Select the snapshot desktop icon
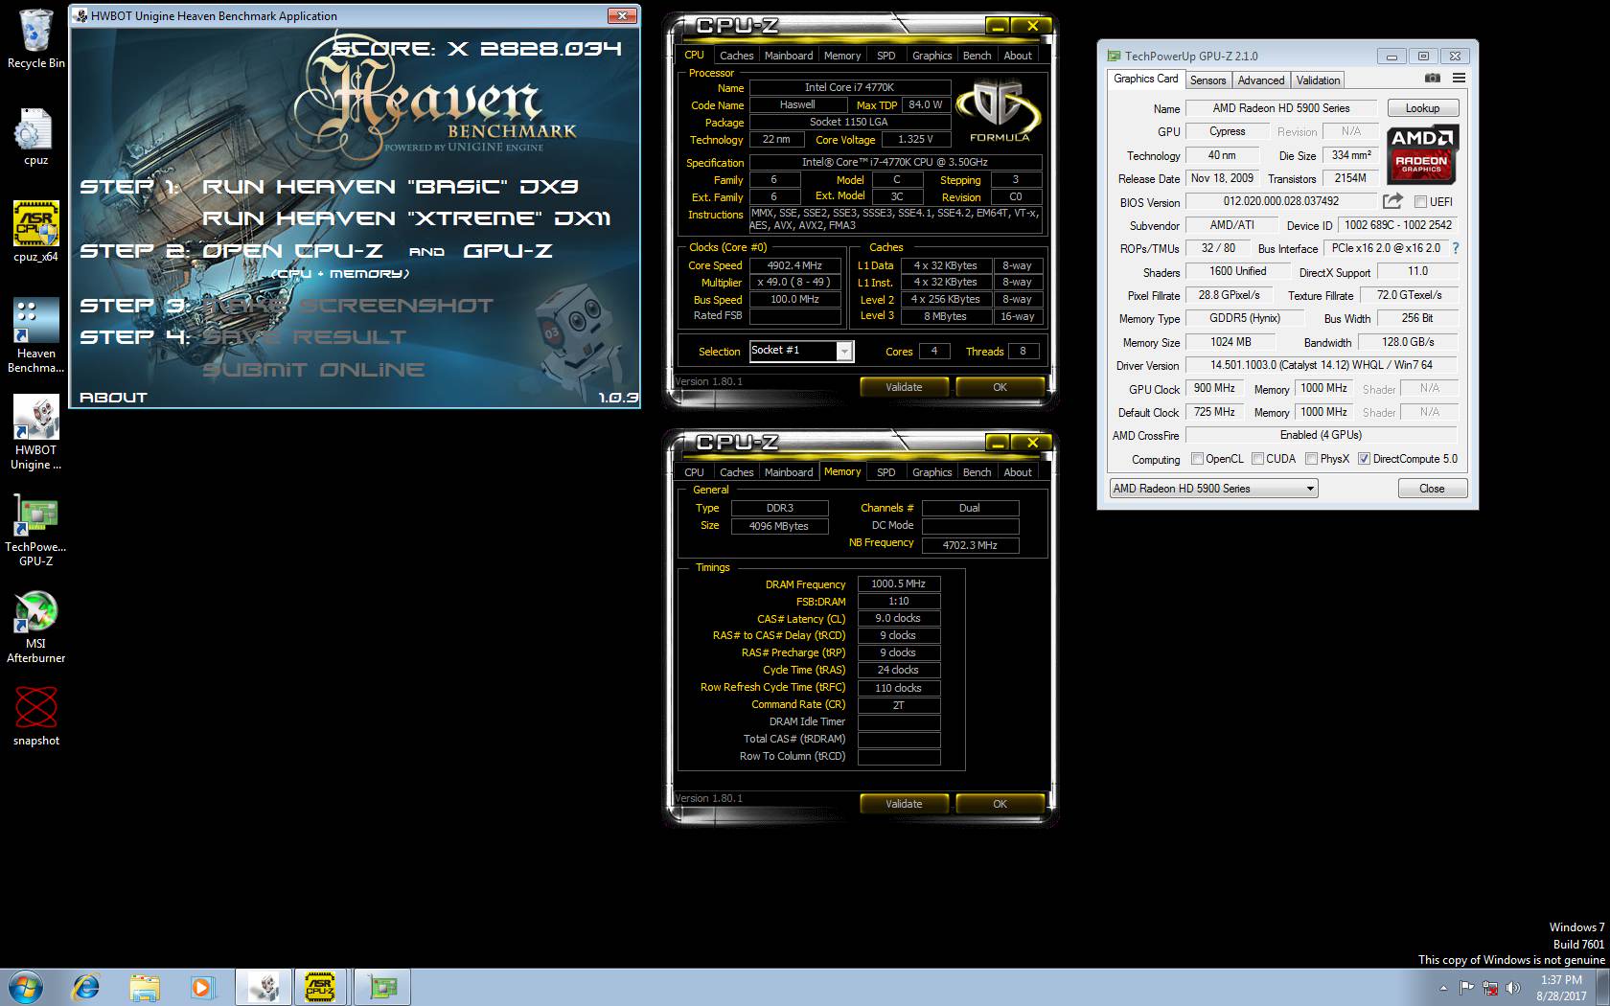 point(35,717)
